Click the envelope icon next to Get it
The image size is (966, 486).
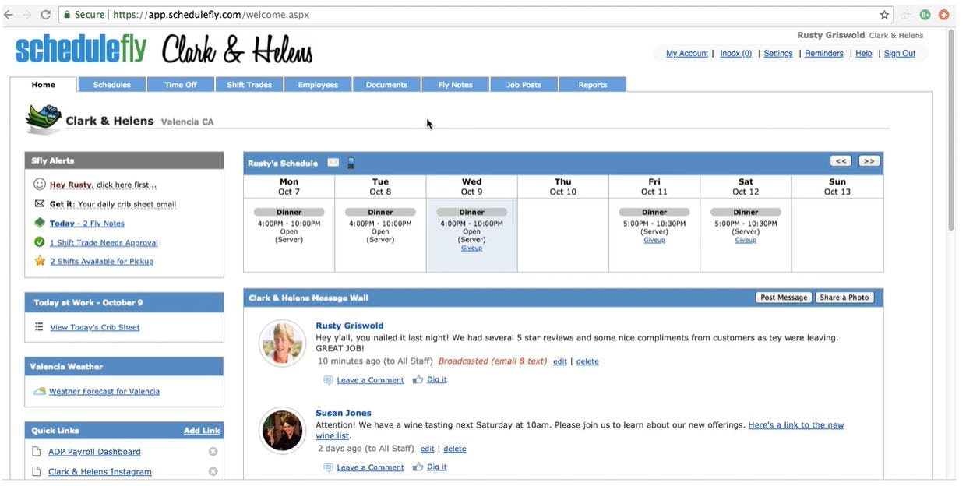click(40, 204)
